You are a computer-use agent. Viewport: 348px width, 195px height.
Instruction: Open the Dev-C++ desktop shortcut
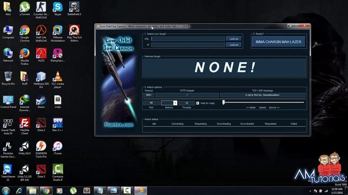58,125
